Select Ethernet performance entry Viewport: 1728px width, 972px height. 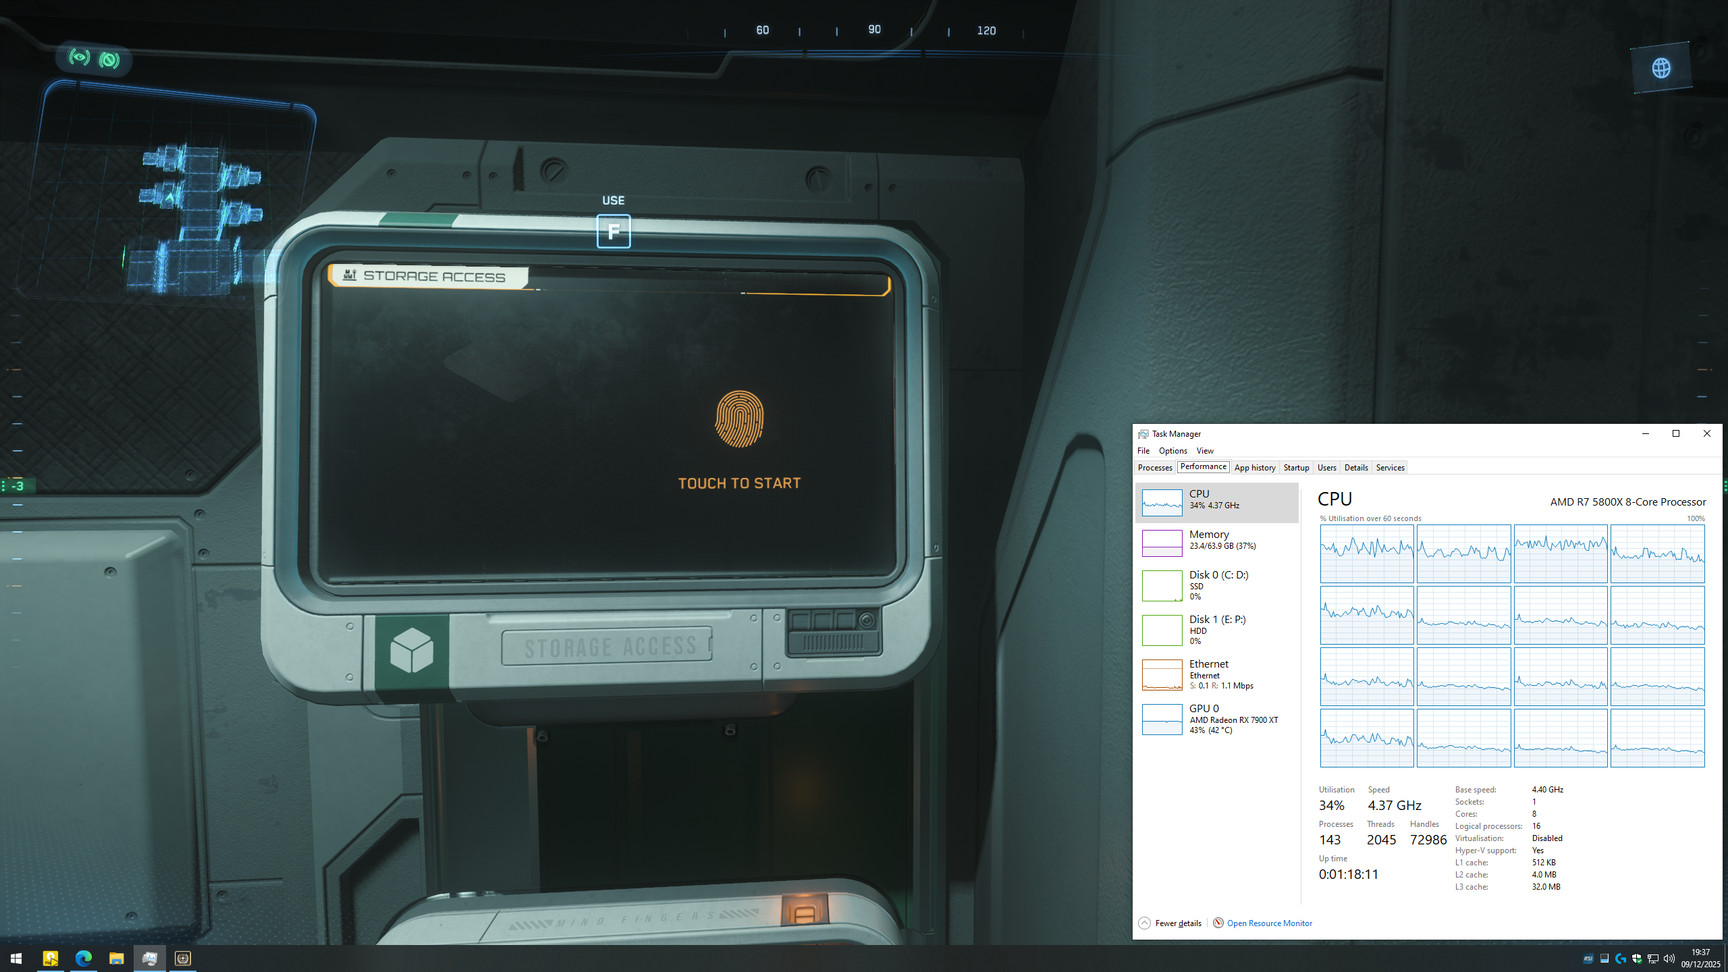1216,674
